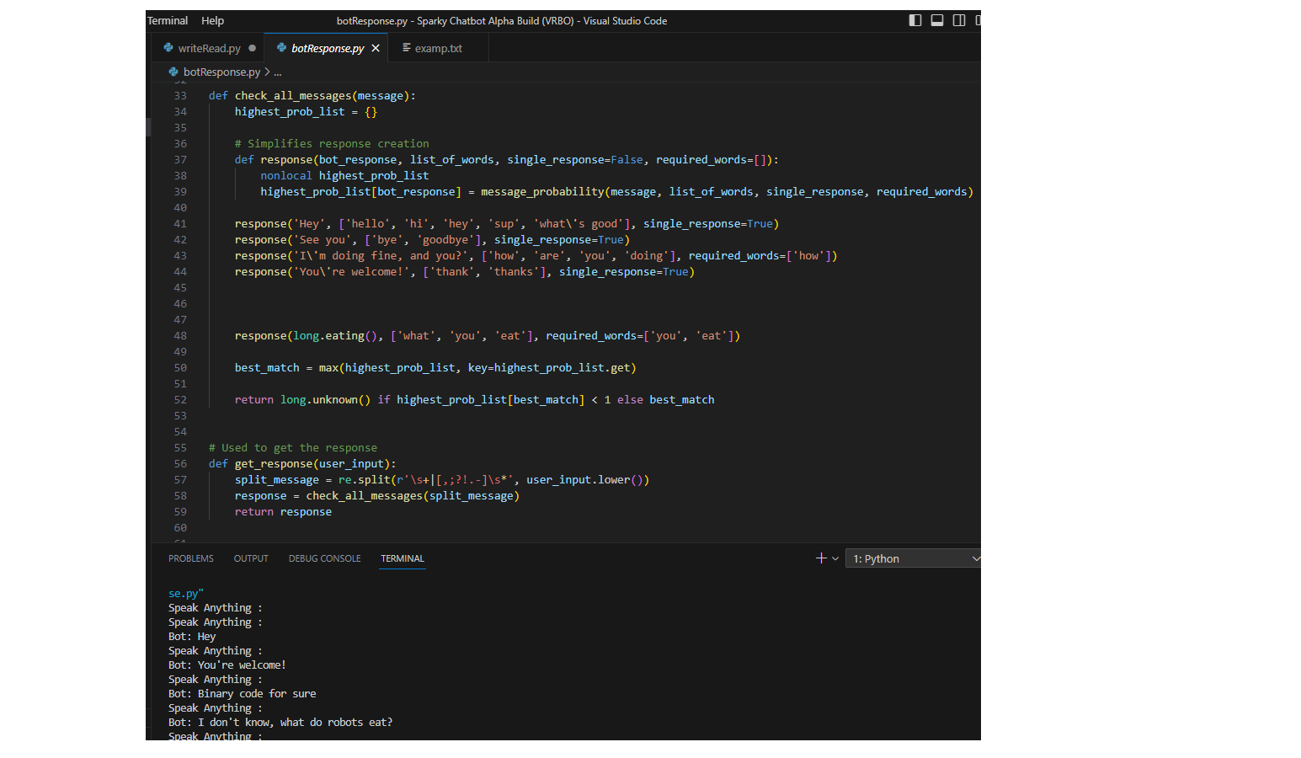Click the Python icon on writeRead.py tab
This screenshot has width=1301, height=758.
168,48
